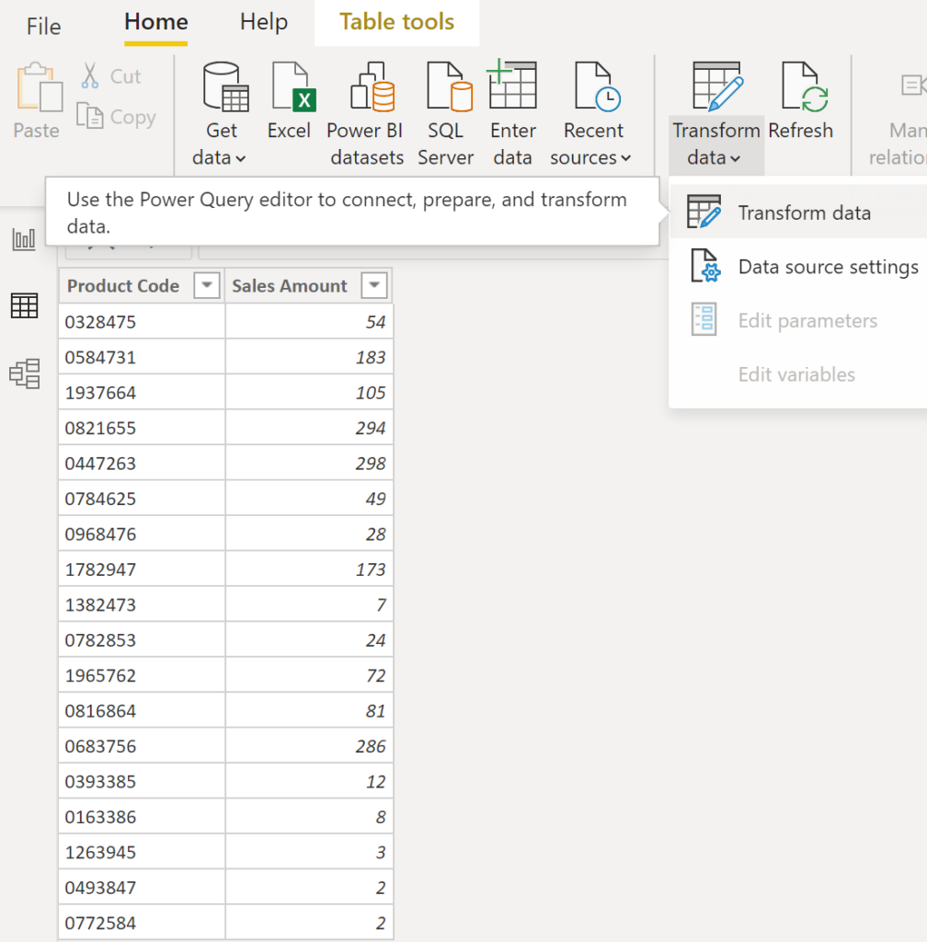
Task: Select product code cell 0784625
Action: click(x=142, y=499)
